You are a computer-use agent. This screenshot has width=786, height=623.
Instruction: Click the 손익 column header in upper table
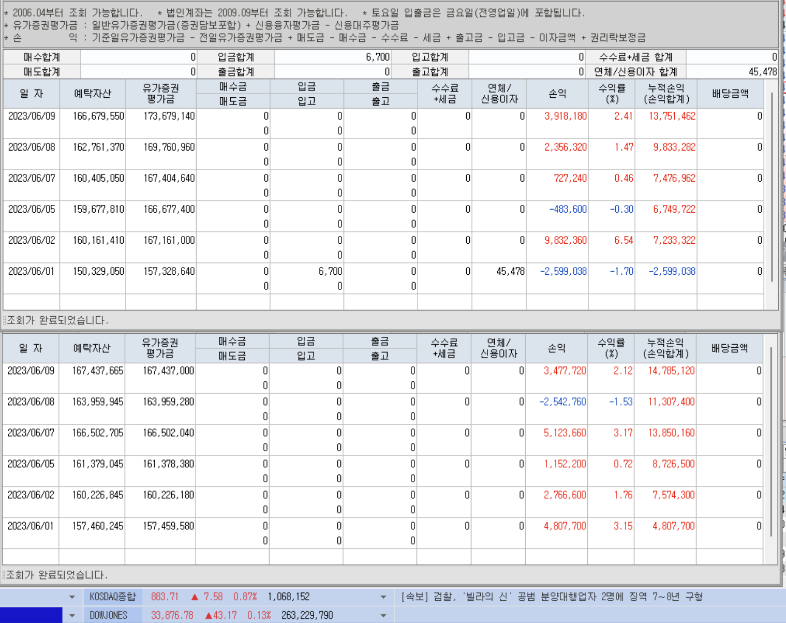557,94
